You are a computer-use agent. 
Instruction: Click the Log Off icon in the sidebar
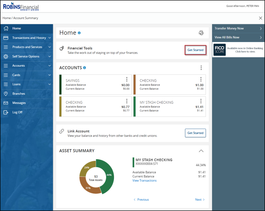click(6, 112)
